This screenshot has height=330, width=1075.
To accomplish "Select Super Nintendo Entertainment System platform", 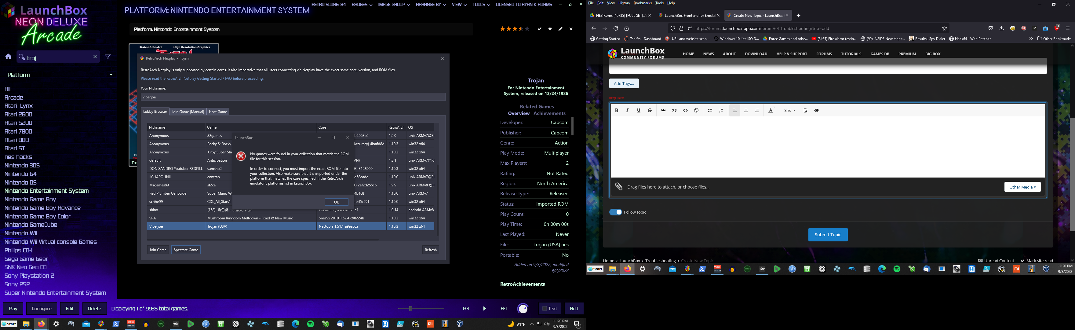I will click(55, 293).
